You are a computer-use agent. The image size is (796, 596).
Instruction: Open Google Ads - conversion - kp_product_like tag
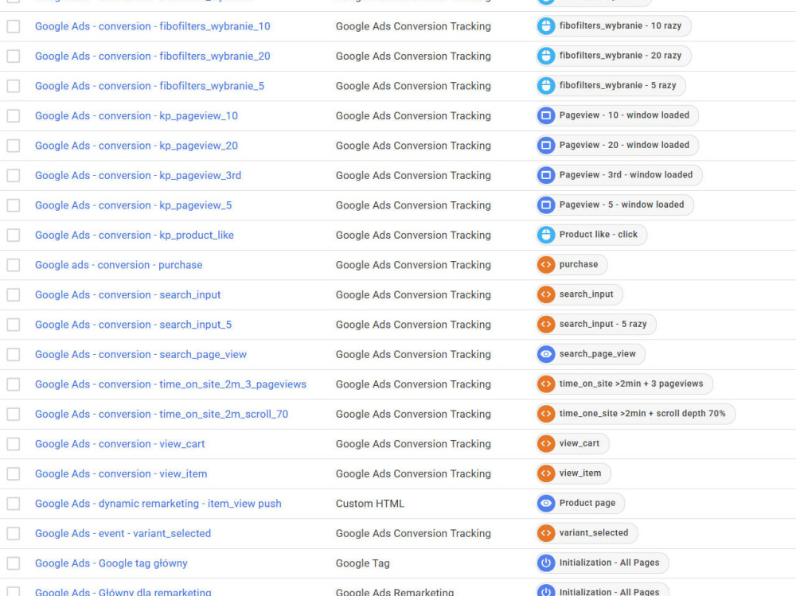[134, 235]
